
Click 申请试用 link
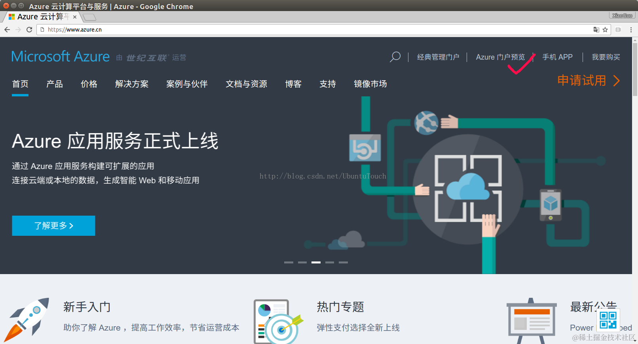(x=581, y=81)
